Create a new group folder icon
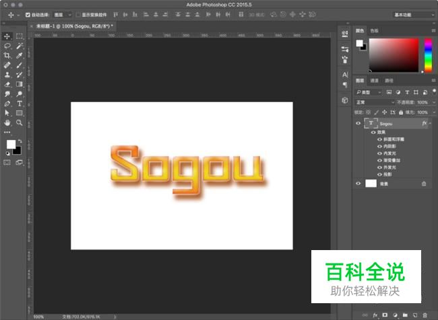 click(405, 315)
